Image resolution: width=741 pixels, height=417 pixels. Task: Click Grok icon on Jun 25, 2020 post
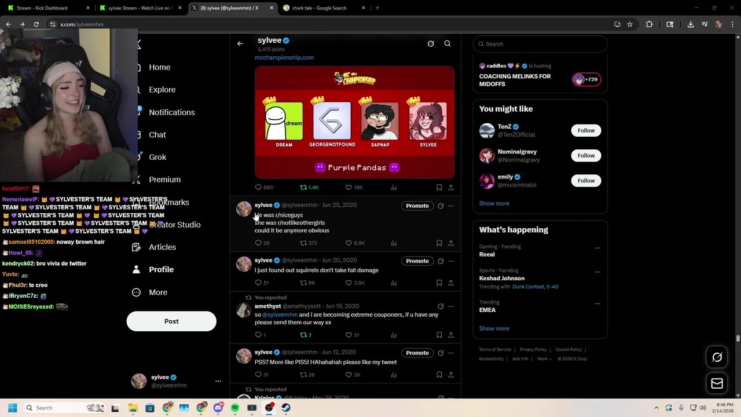[x=441, y=206]
